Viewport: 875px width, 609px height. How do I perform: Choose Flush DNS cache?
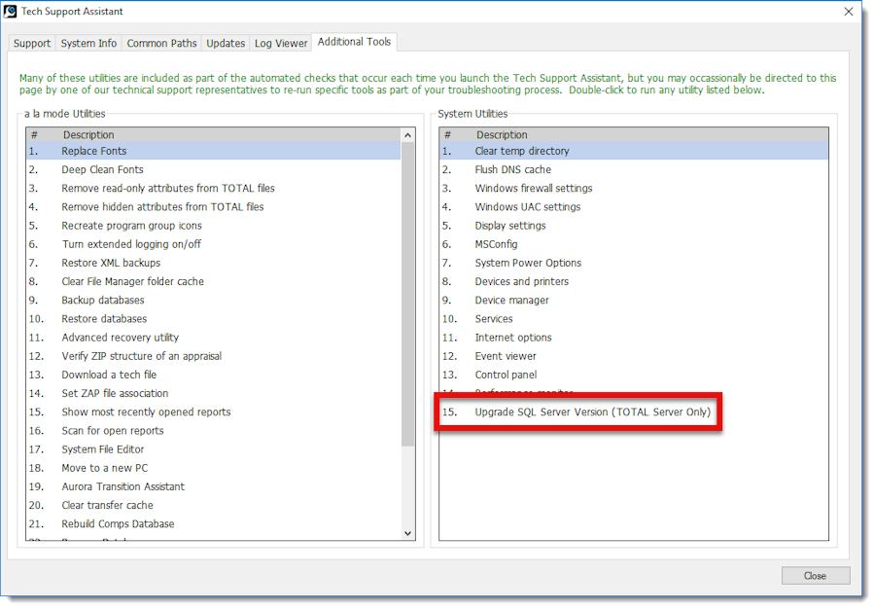pos(633,169)
